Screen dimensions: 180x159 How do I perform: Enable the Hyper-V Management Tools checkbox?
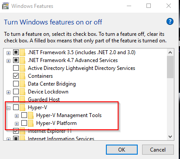[x=24, y=115]
